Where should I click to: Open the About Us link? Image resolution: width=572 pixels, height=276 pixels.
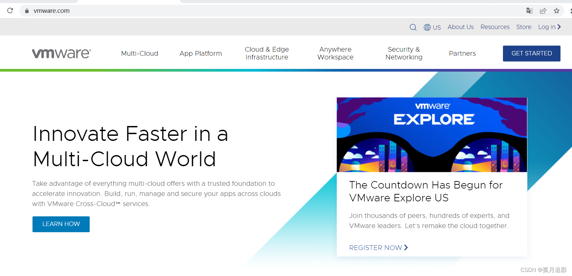461,27
